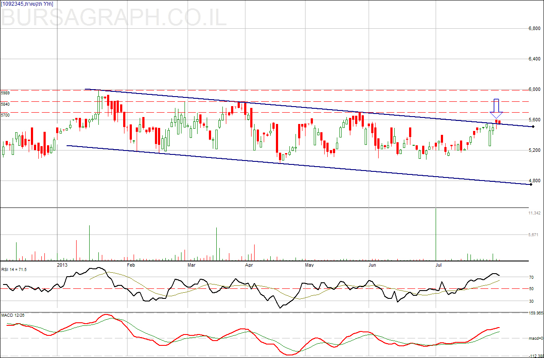Screen dimensions: 544x358
Task: Click the 5840 resistance level label
Action: pyautogui.click(x=5, y=104)
